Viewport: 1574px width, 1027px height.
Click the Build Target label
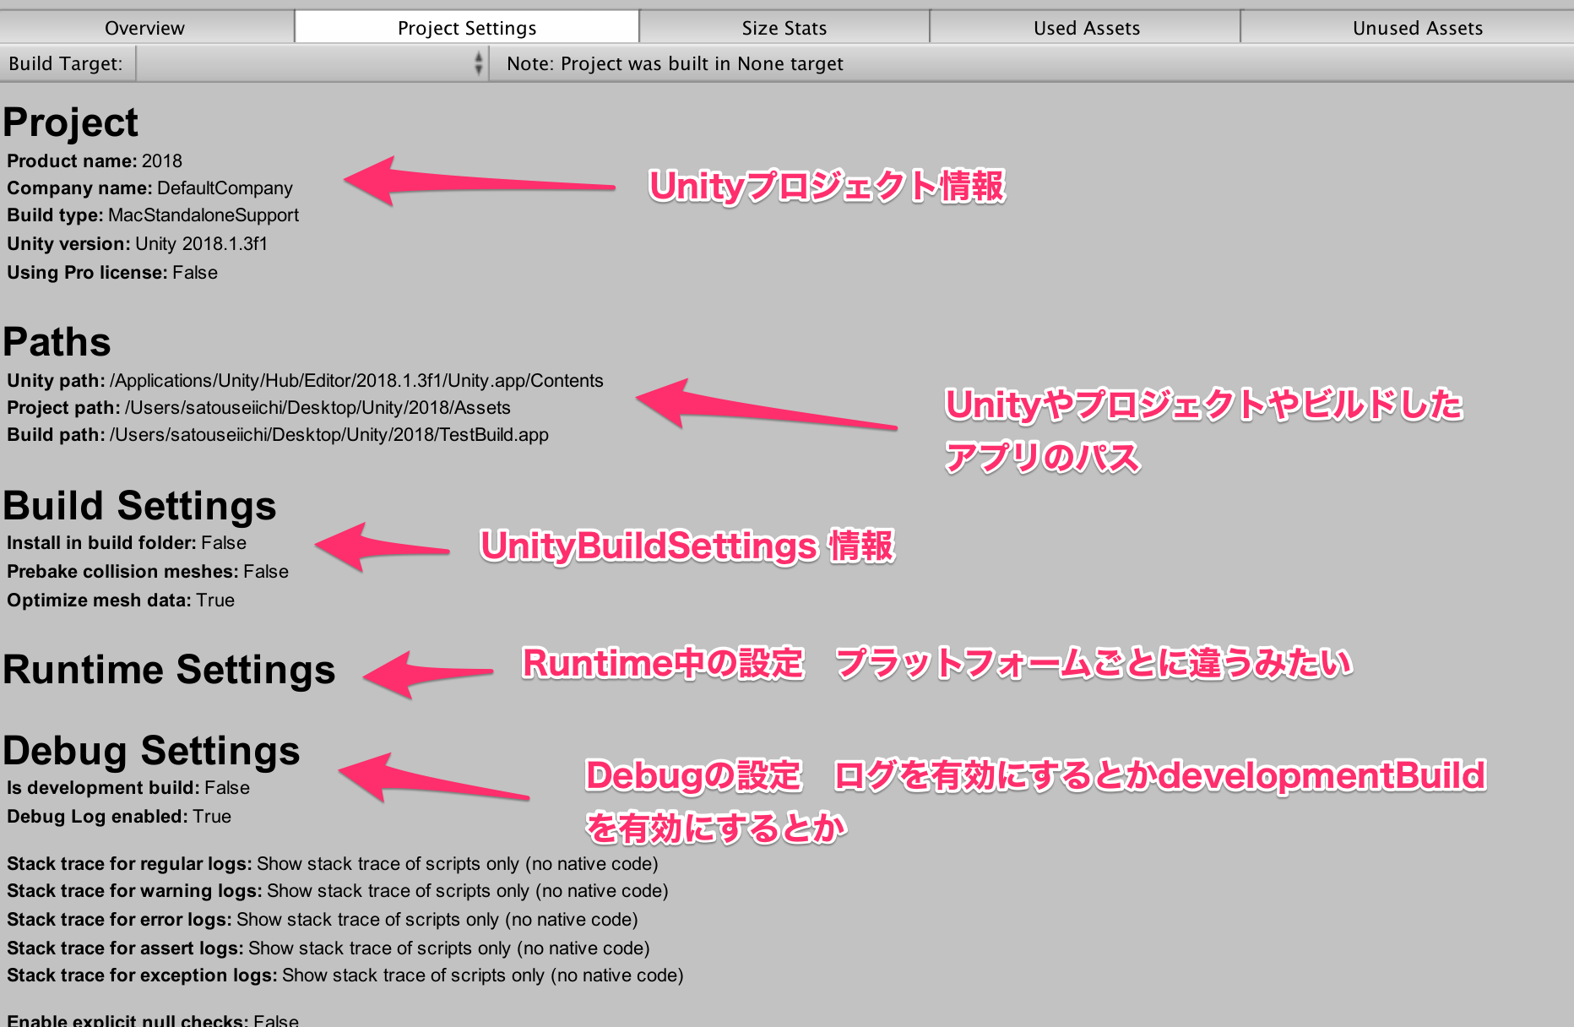tap(66, 63)
